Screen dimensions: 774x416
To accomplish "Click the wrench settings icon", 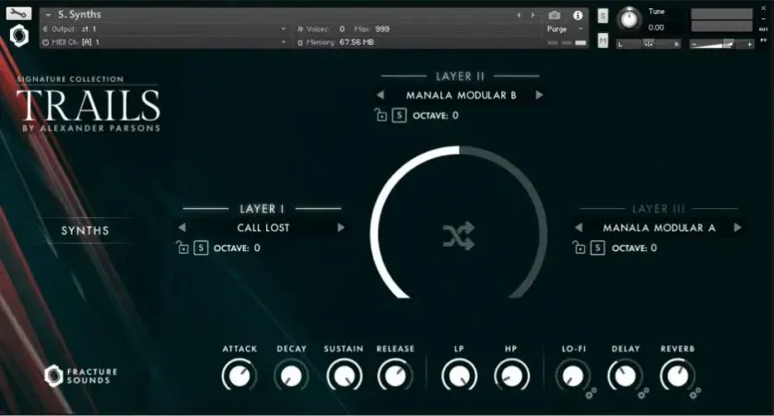I will (19, 14).
